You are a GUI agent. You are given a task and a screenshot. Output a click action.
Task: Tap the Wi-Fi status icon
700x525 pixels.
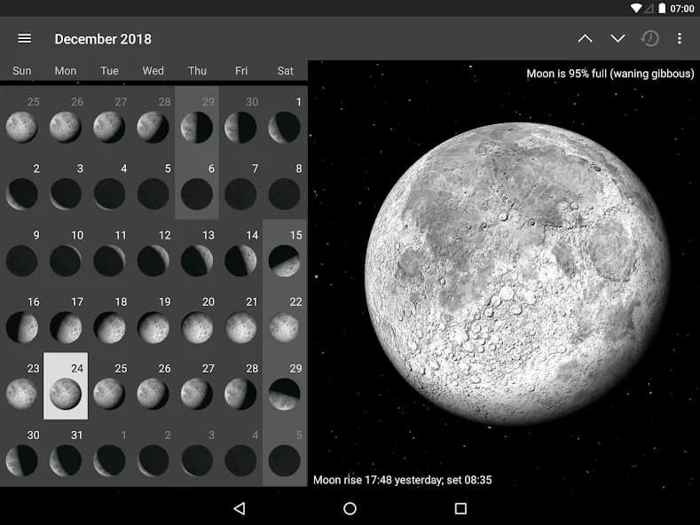point(636,8)
